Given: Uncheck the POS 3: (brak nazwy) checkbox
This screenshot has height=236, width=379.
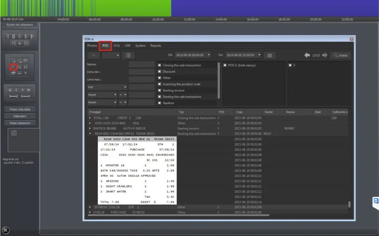Looking at the screenshot, I should click(x=225, y=65).
